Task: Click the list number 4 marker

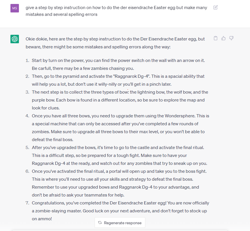Action: click(x=27, y=116)
